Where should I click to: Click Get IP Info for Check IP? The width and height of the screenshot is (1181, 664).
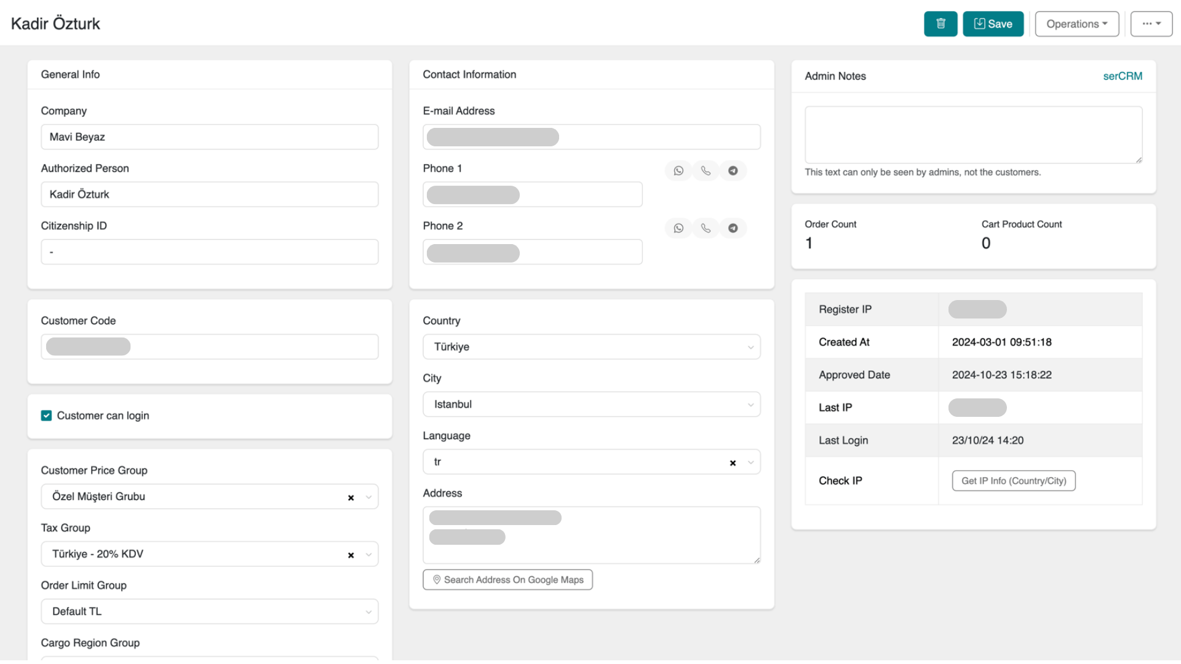[x=1013, y=480]
